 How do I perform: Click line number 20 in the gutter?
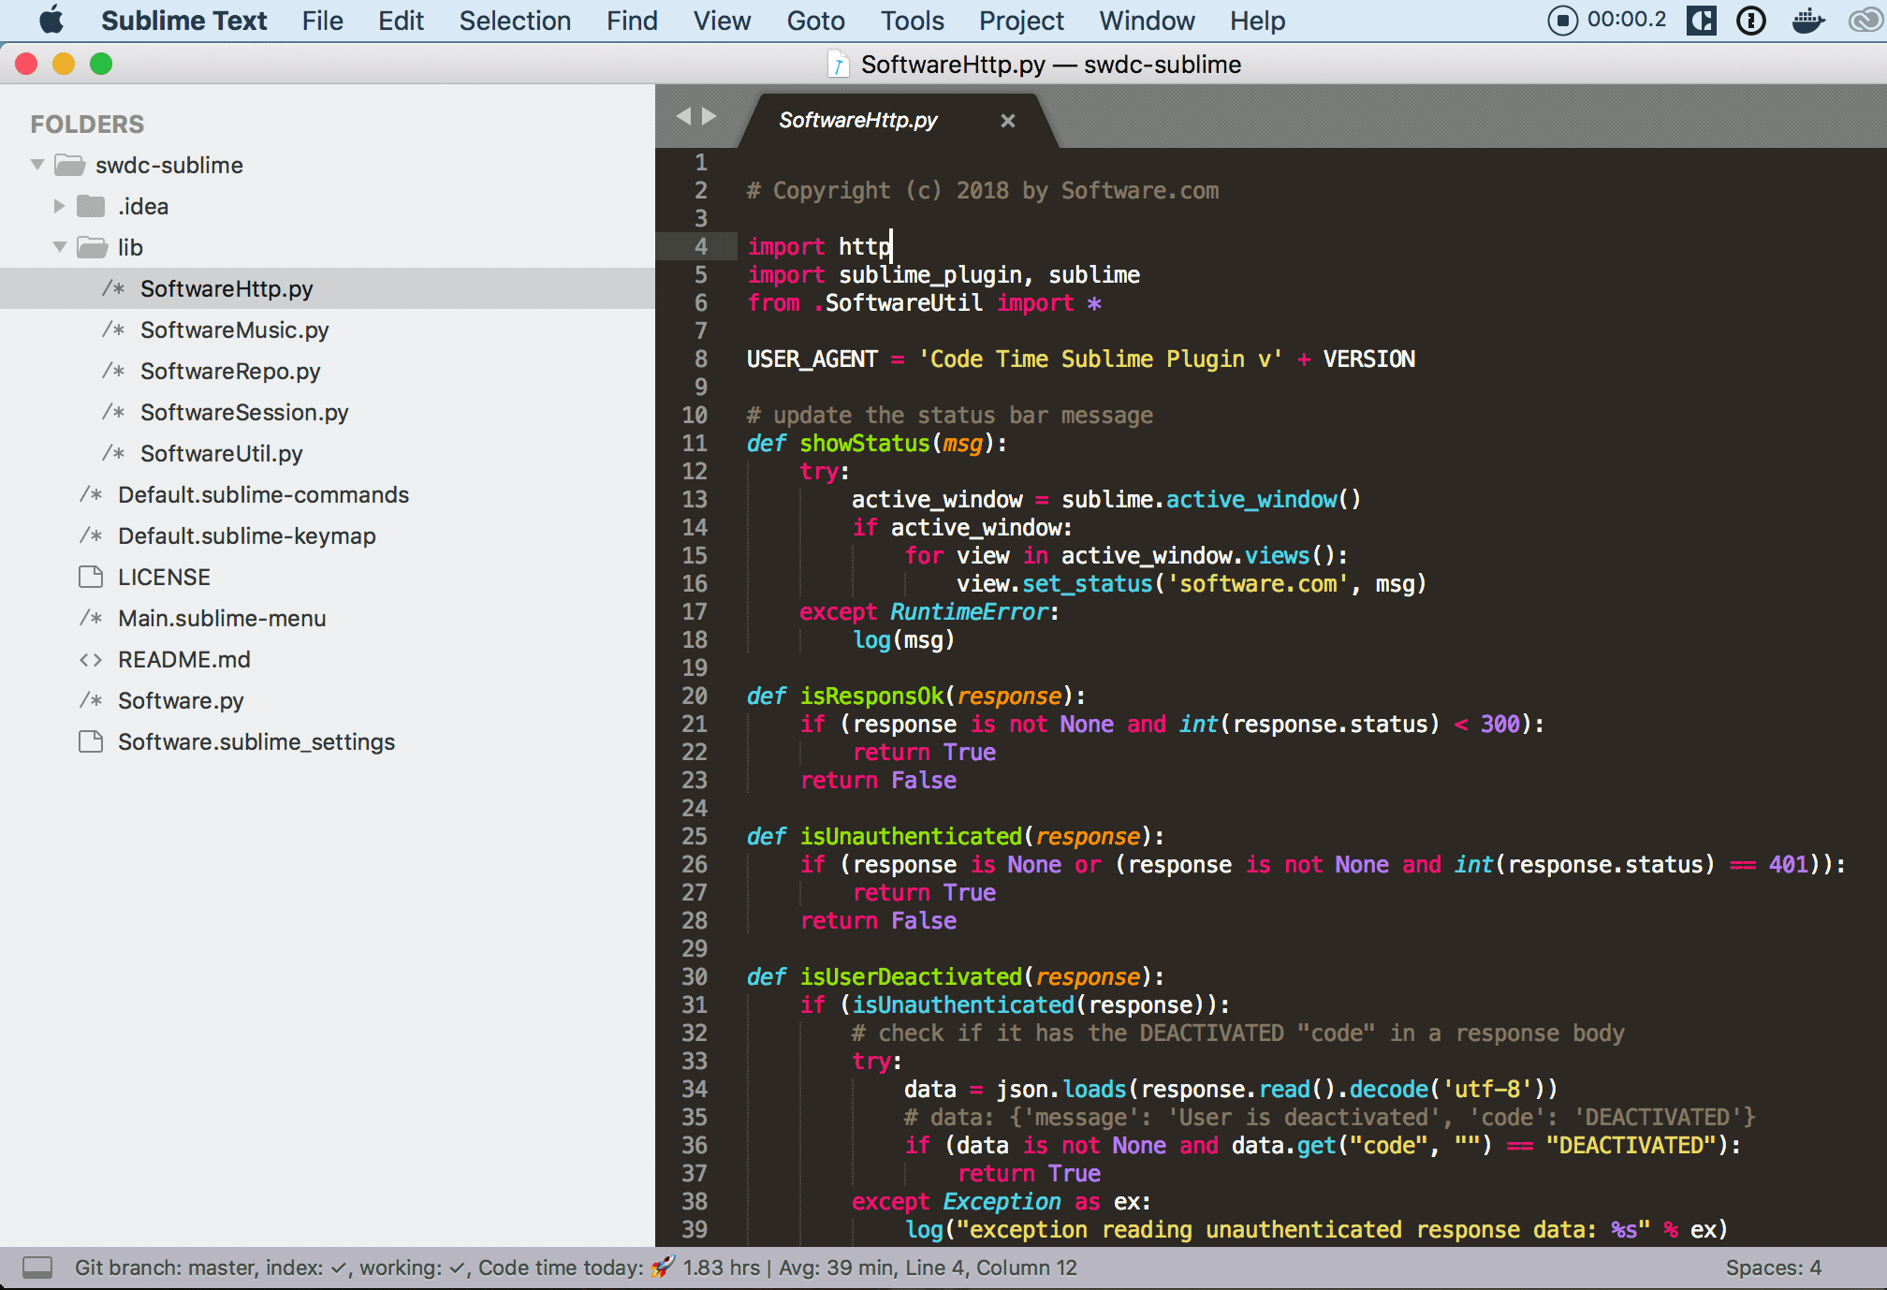[695, 696]
